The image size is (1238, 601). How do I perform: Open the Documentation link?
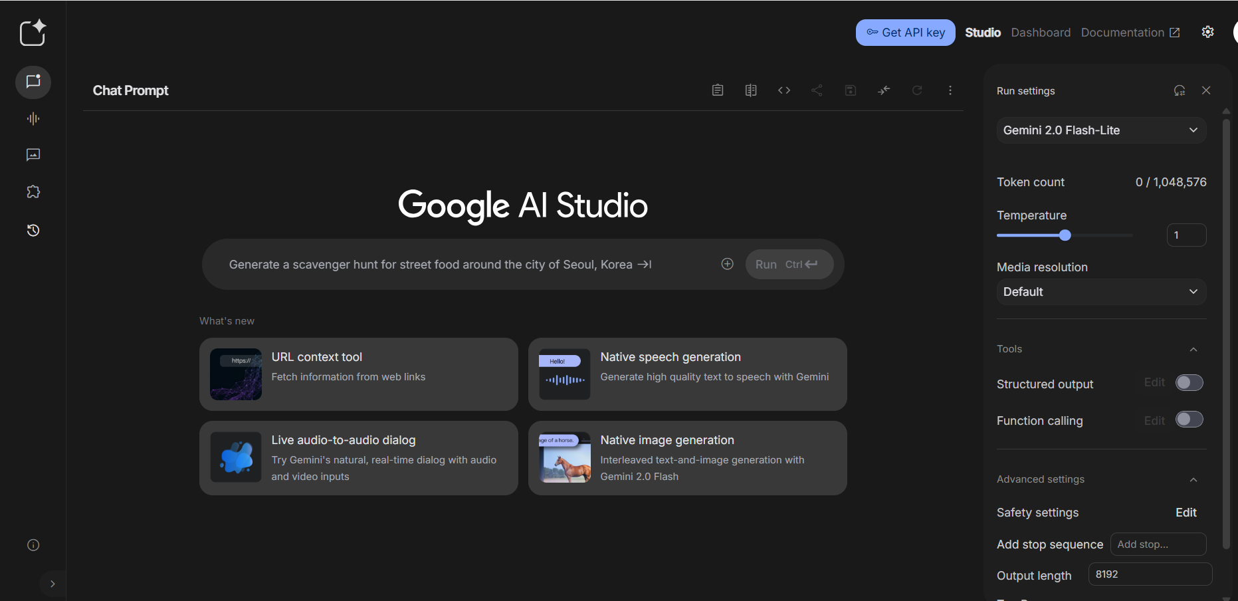[1130, 33]
